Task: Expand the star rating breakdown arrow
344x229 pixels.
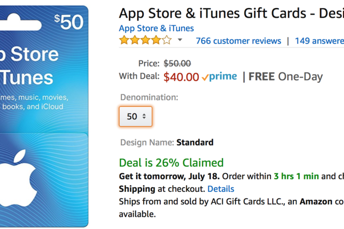Action: tap(180, 40)
